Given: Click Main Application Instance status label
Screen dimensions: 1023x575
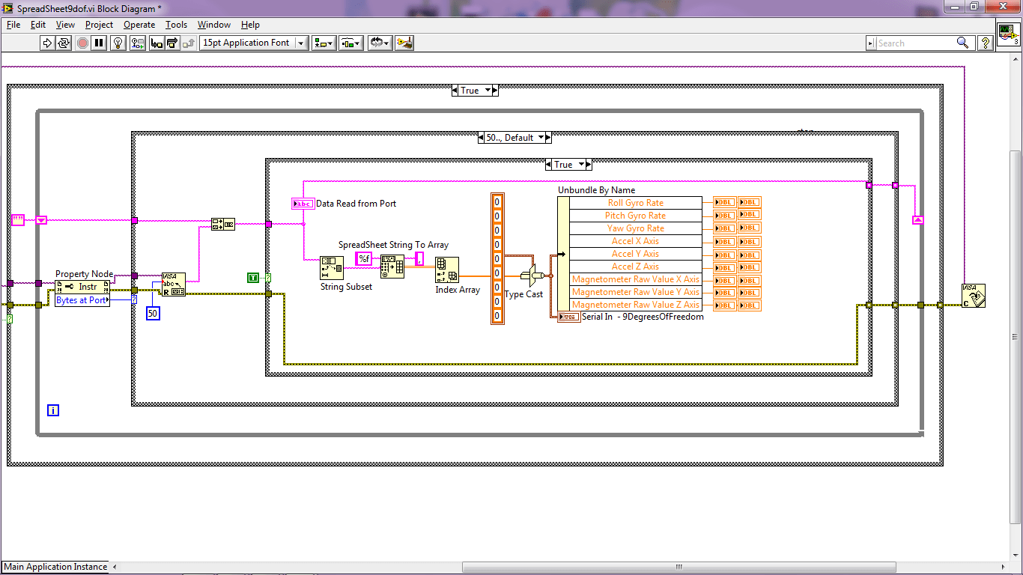Looking at the screenshot, I should [55, 567].
